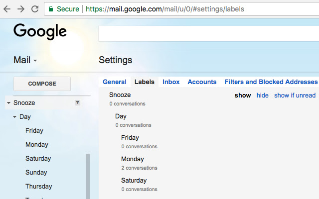This screenshot has height=199, width=319.
Task: Click the COMPOSE button
Action: 42,84
